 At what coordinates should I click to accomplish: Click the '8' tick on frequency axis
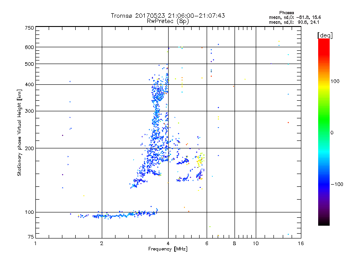pyautogui.click(x=235, y=243)
